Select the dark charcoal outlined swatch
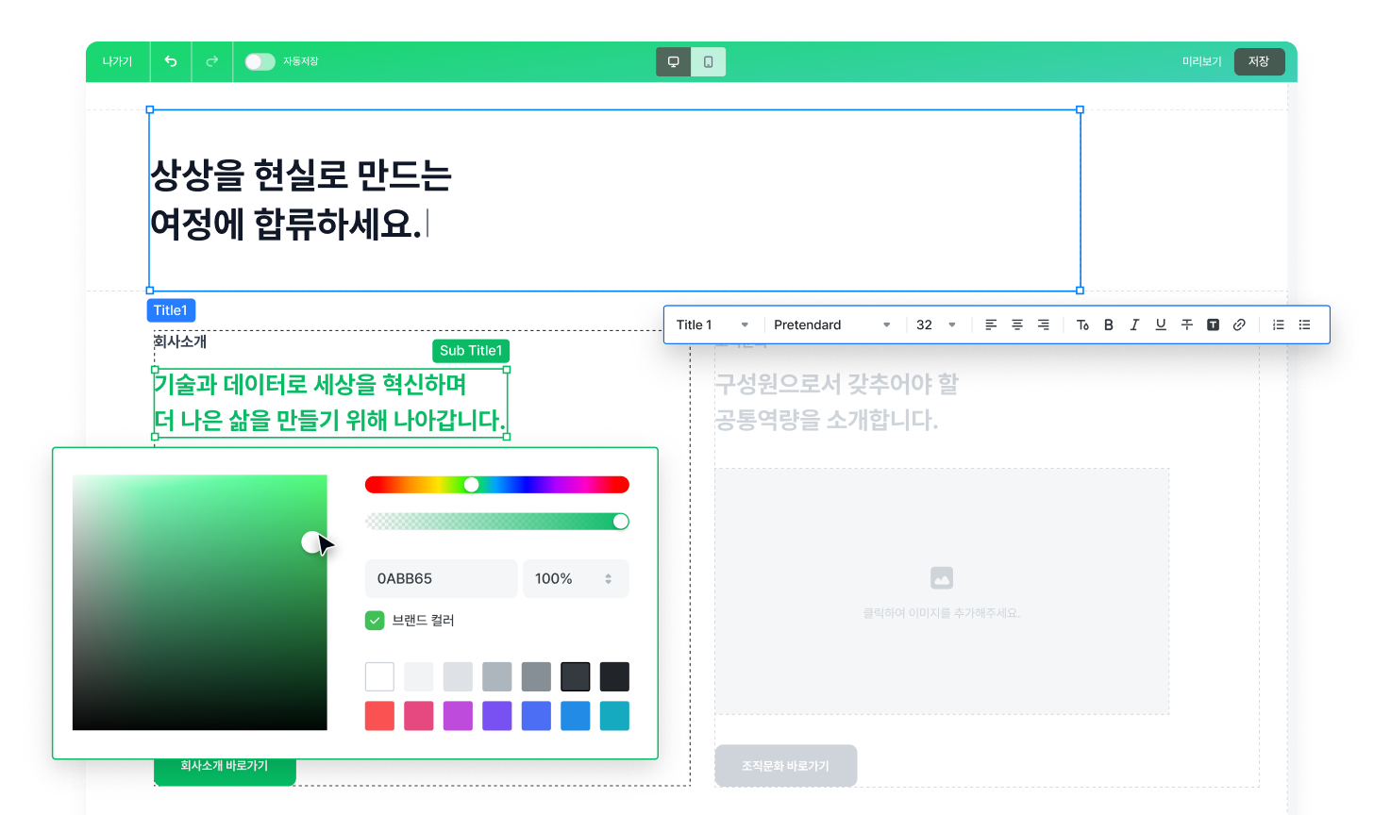This screenshot has width=1374, height=815. tap(576, 676)
